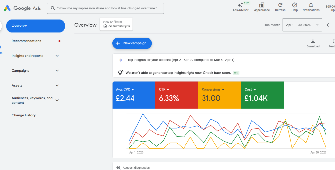Download the overview report
The height and width of the screenshot is (170, 335).
tap(313, 43)
